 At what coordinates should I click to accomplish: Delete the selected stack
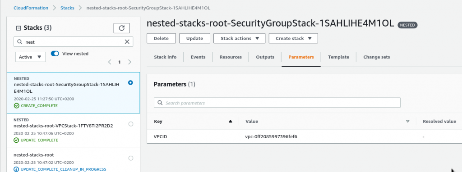click(161, 39)
